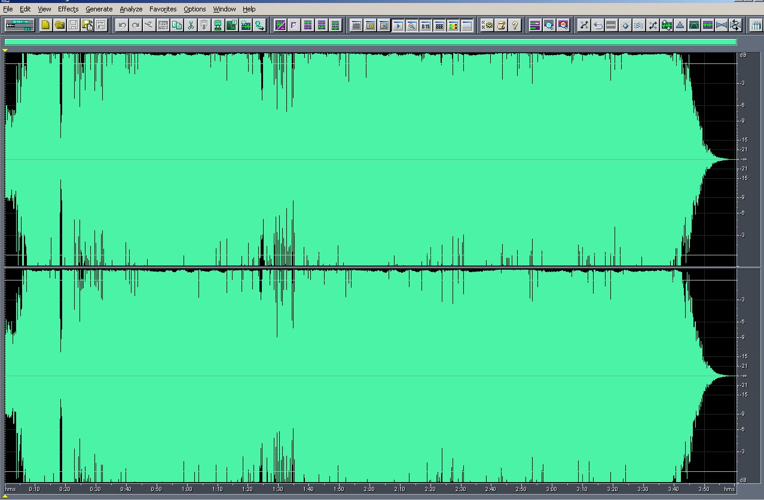Click the Copy icon in the toolbar

[177, 25]
